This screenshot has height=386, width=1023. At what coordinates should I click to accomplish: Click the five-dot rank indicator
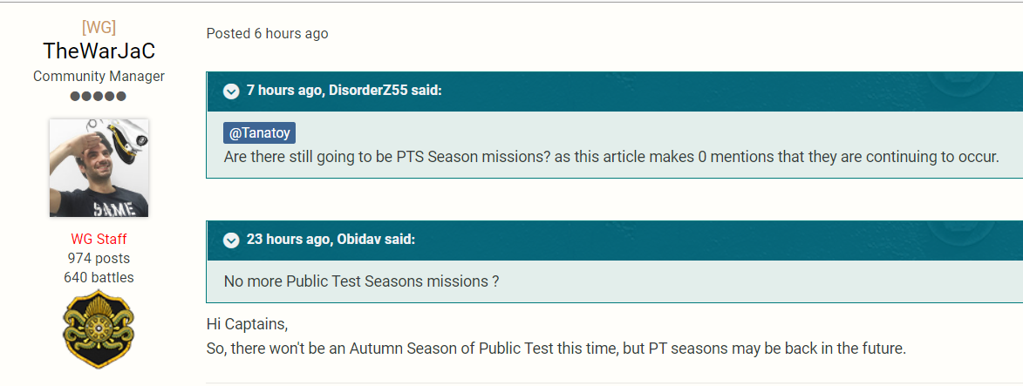(x=99, y=97)
